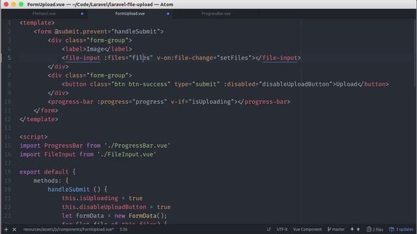Image resolution: width=417 pixels, height=234 pixels.
Task: Open the ProgressBar.vue tab
Action: [216, 14]
